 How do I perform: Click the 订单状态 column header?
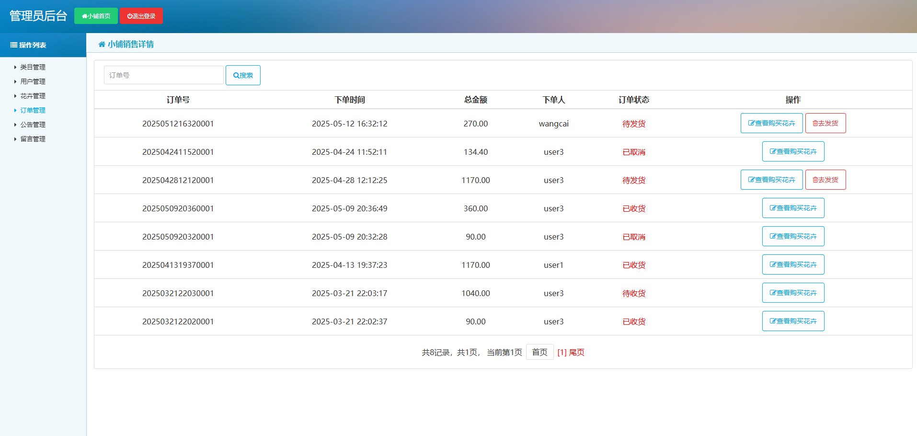634,100
